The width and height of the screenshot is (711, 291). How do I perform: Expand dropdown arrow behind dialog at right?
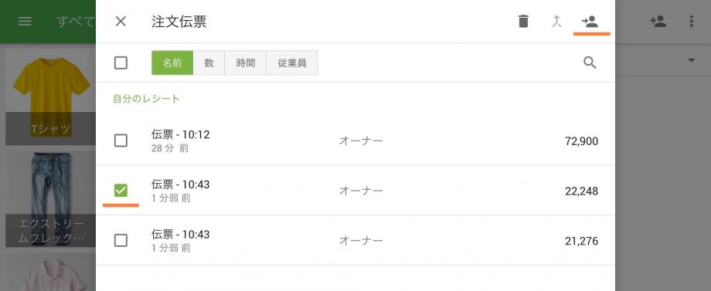692,60
